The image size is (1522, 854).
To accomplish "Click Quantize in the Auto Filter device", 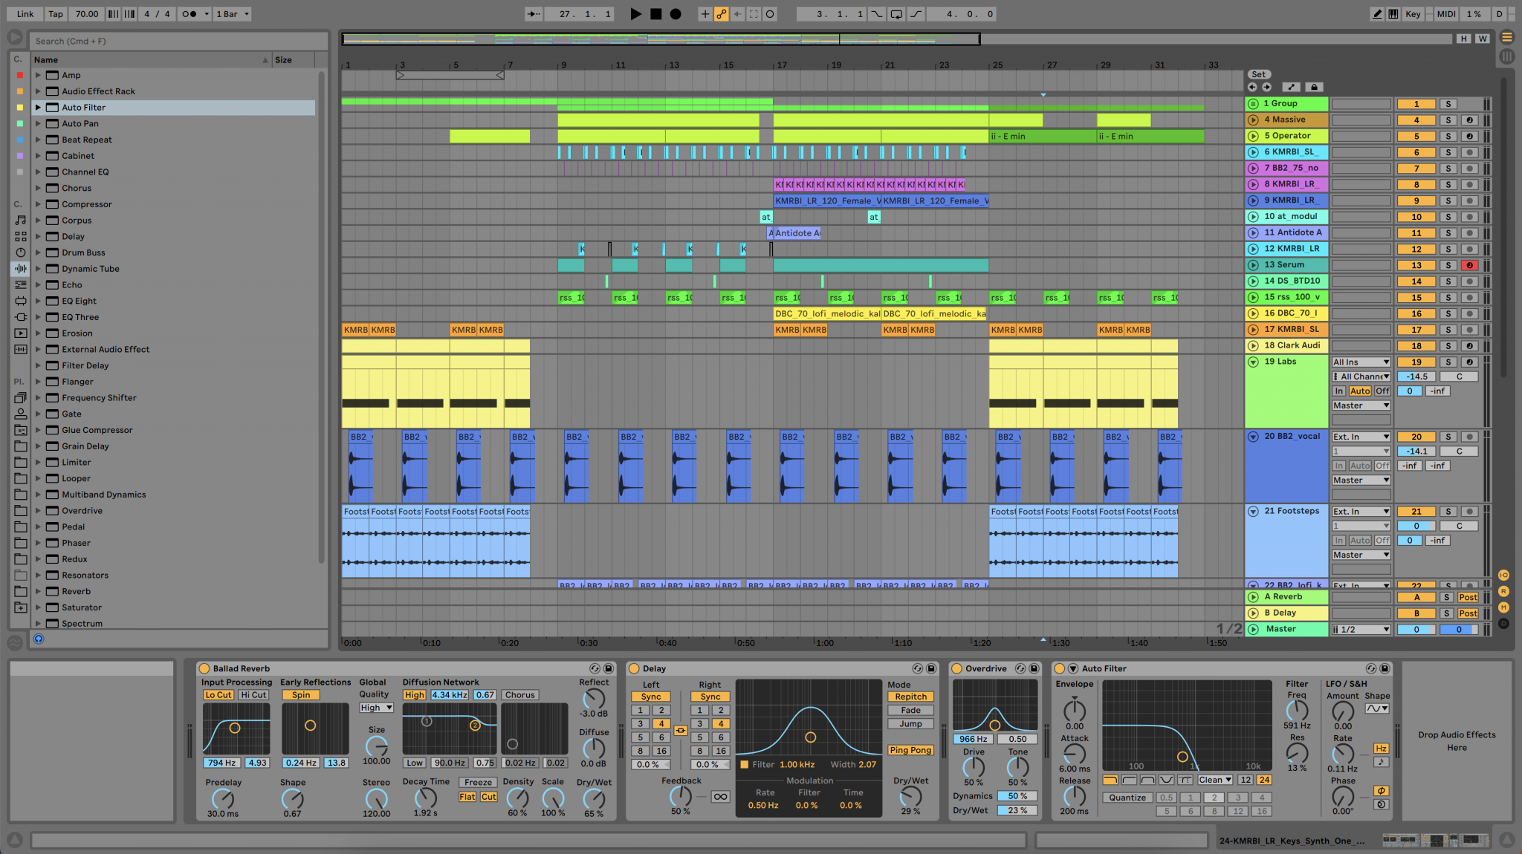I will (1127, 797).
